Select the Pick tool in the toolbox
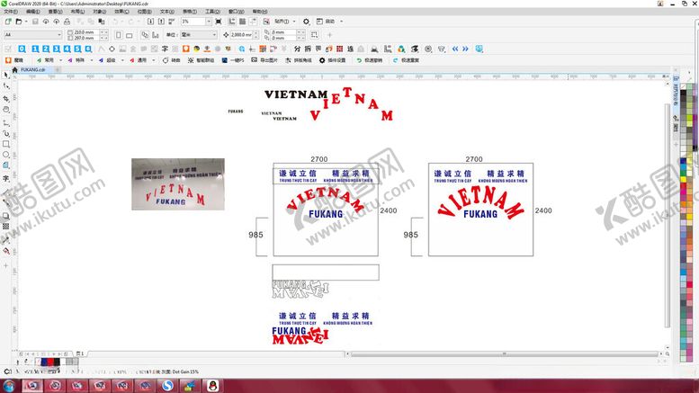The width and height of the screenshot is (699, 393). point(6,75)
